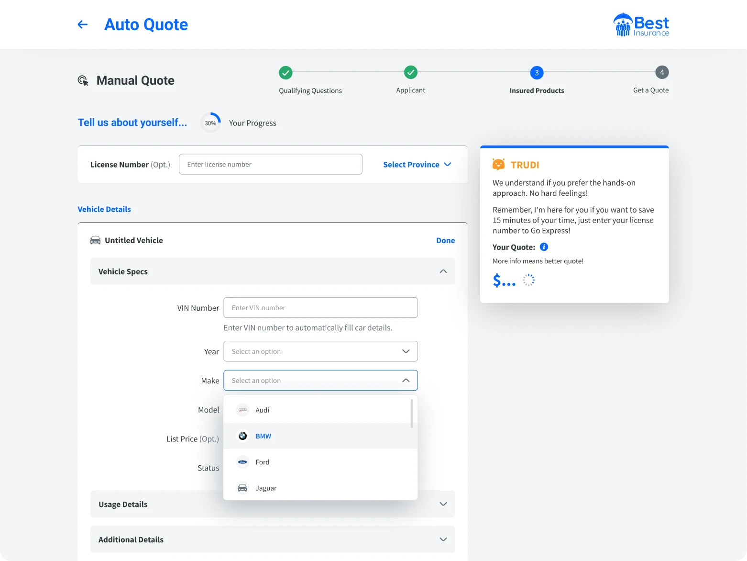Click the back arrow beside Auto Quote

83,24
